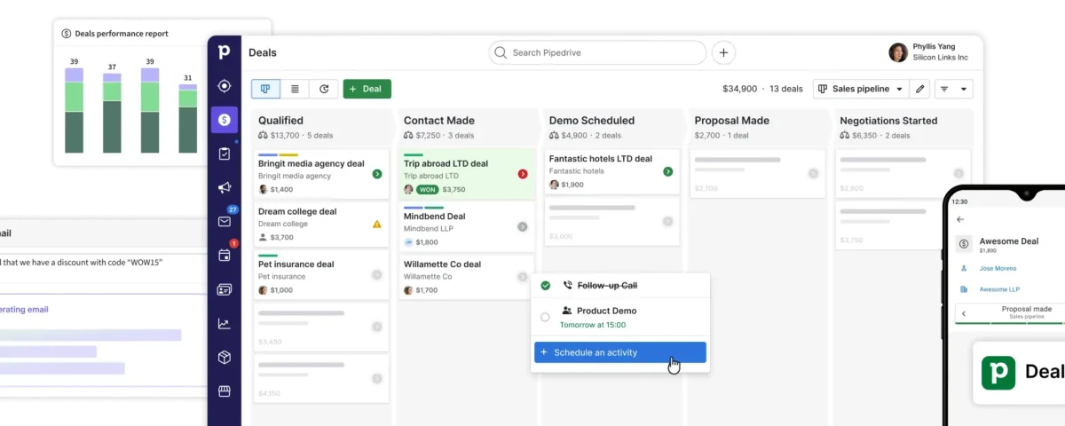1065x426 pixels.
Task: Click the bar labeled 37 in the report
Action: (x=112, y=113)
